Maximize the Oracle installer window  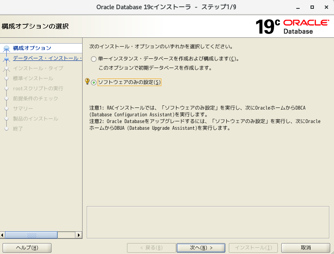point(312,7)
